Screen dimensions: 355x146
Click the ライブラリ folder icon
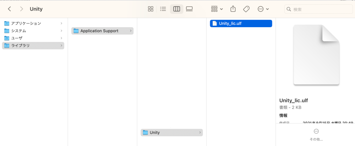pos(7,45)
